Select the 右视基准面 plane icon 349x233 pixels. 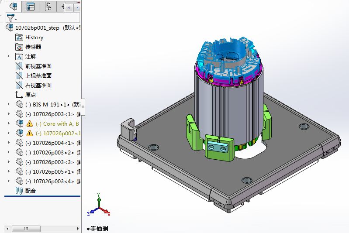pos(19,85)
